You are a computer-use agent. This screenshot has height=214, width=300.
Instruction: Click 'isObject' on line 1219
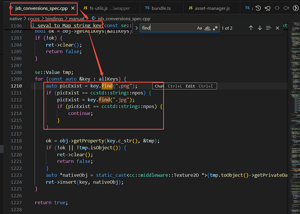102,148
